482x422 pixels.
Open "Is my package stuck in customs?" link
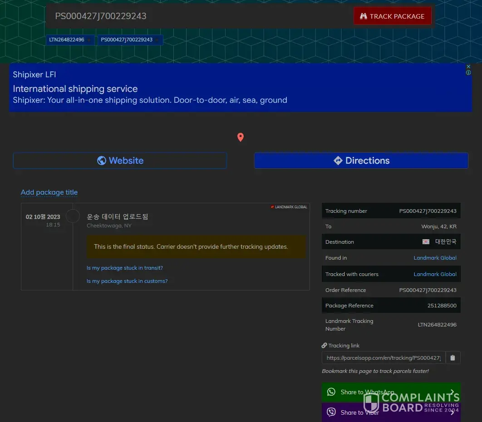(127, 281)
